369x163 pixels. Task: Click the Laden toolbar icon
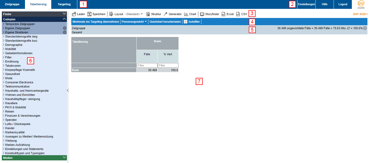coord(74,14)
